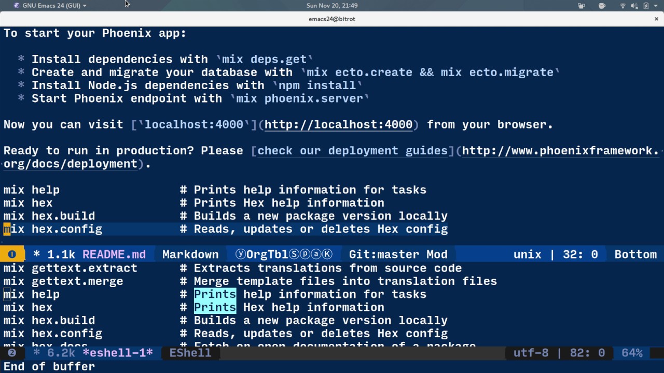This screenshot has height=373, width=664.
Task: Click the README.md buffer name in mode line
Action: coord(114,254)
